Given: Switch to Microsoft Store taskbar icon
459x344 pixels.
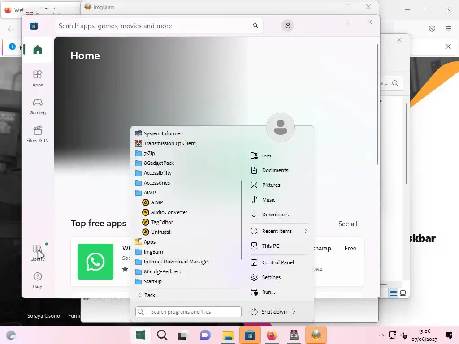Looking at the screenshot, I should 250,335.
